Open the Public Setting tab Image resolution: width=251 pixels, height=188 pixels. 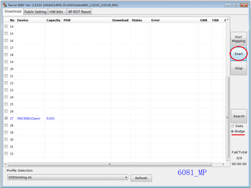35,12
